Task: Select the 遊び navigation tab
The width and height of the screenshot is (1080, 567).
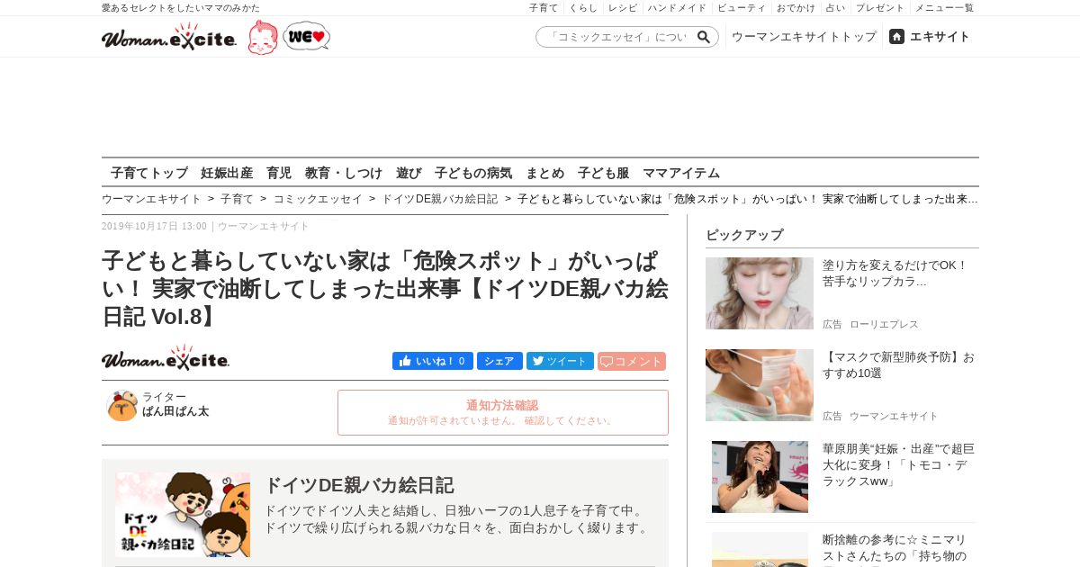Action: [409, 173]
